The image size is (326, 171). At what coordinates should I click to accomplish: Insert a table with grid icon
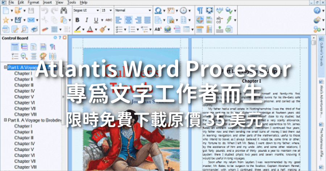[186, 29]
